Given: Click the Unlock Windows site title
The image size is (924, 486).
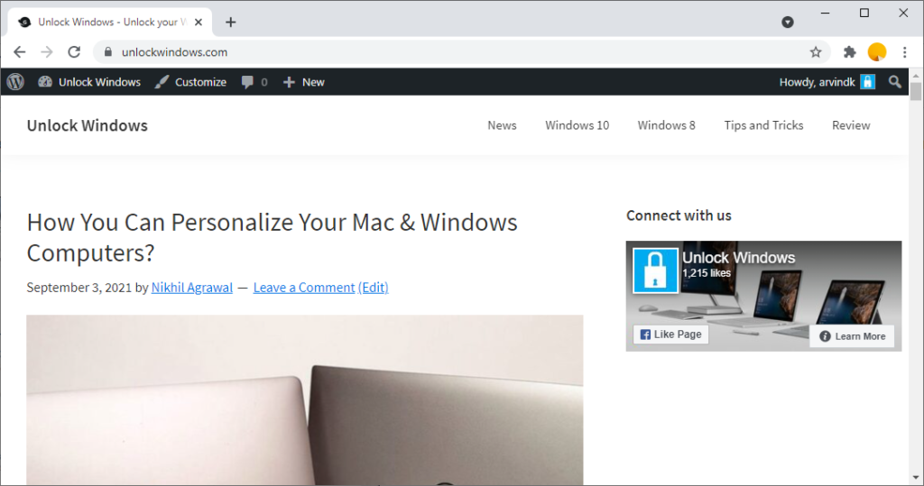Looking at the screenshot, I should (88, 125).
